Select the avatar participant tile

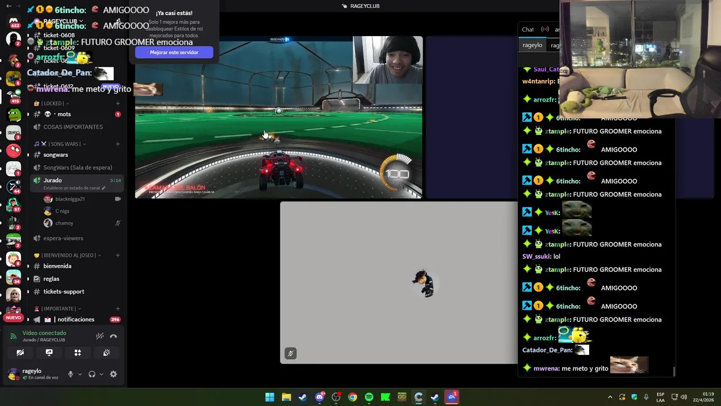399,283
